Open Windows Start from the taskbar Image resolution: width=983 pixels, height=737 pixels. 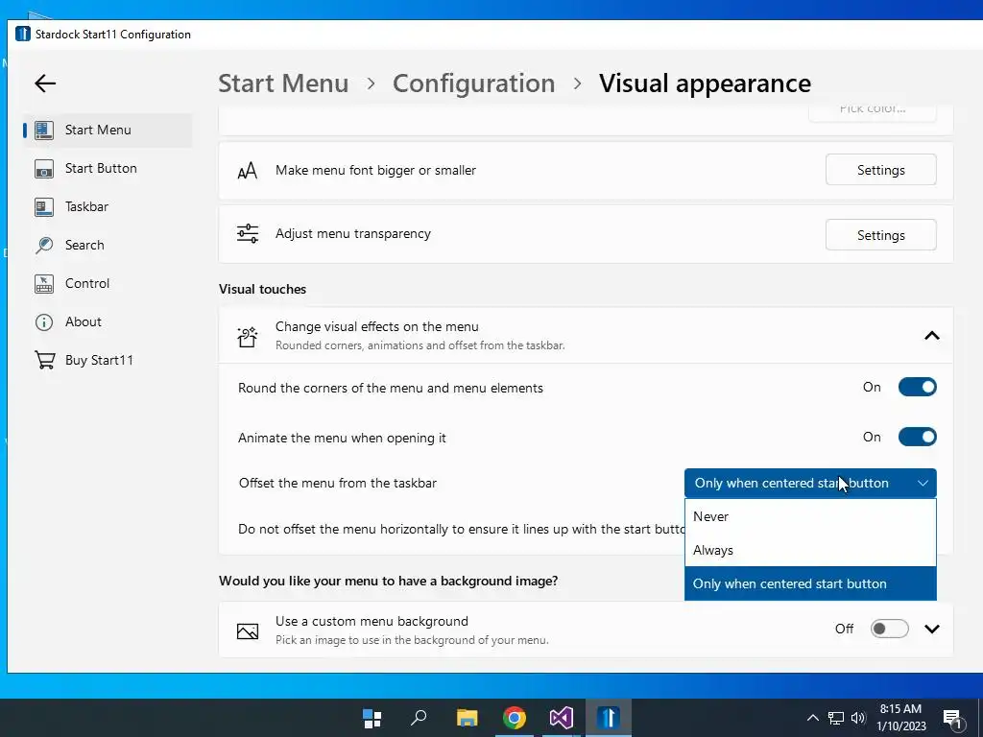(x=372, y=718)
